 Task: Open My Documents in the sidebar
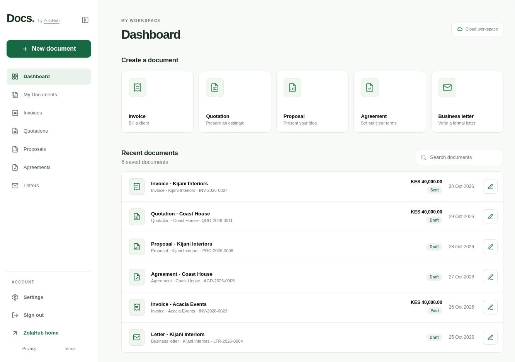tap(49, 95)
